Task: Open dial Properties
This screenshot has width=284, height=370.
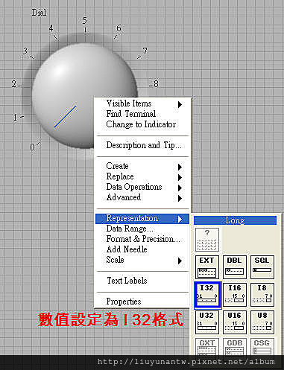Action: click(142, 302)
